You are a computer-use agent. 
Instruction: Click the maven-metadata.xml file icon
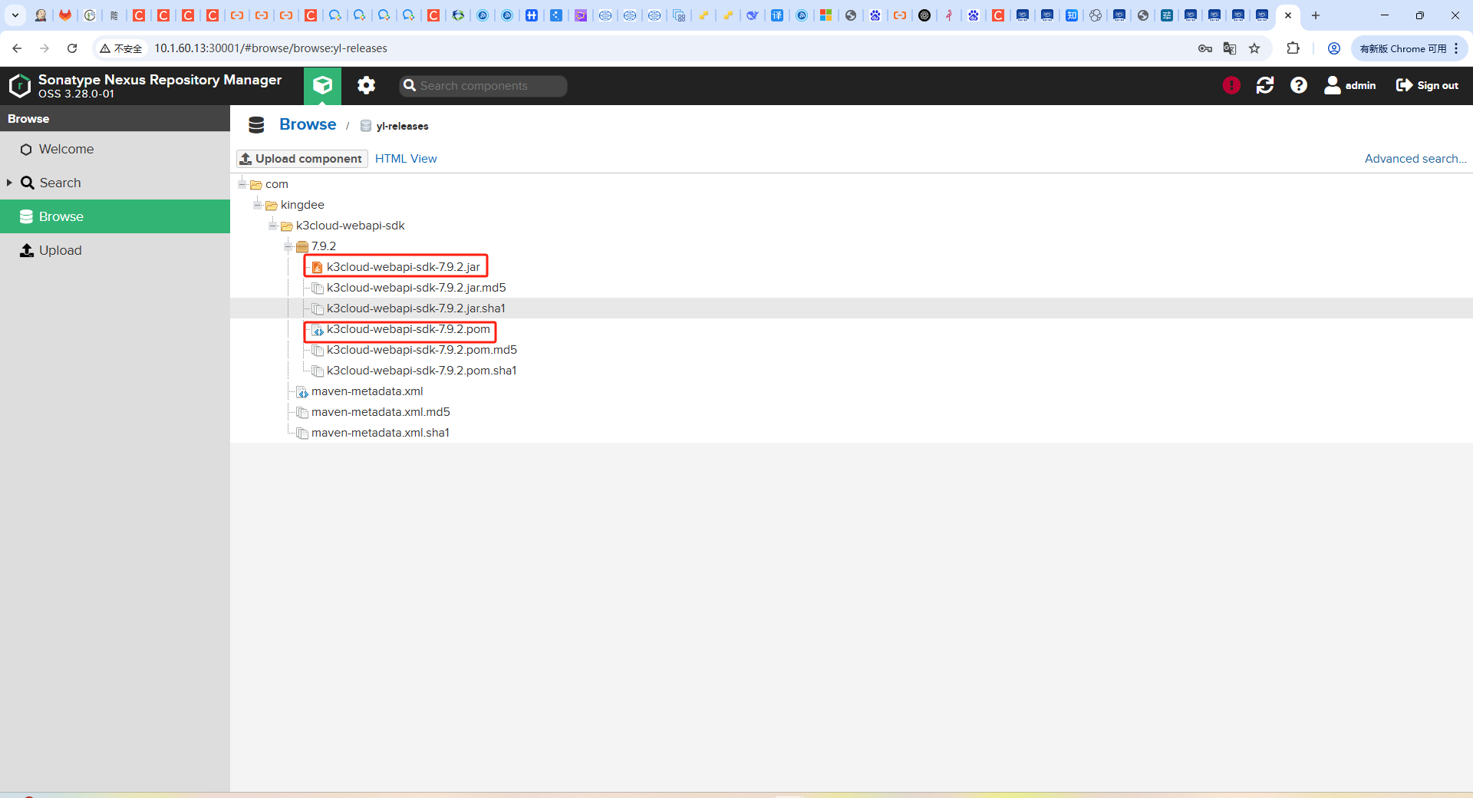click(x=302, y=392)
